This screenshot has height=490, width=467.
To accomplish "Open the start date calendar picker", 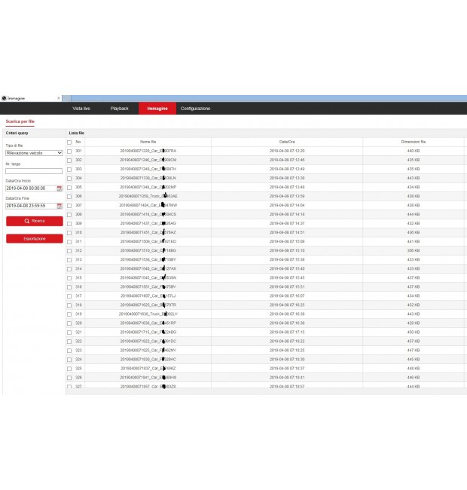I will tap(60, 188).
